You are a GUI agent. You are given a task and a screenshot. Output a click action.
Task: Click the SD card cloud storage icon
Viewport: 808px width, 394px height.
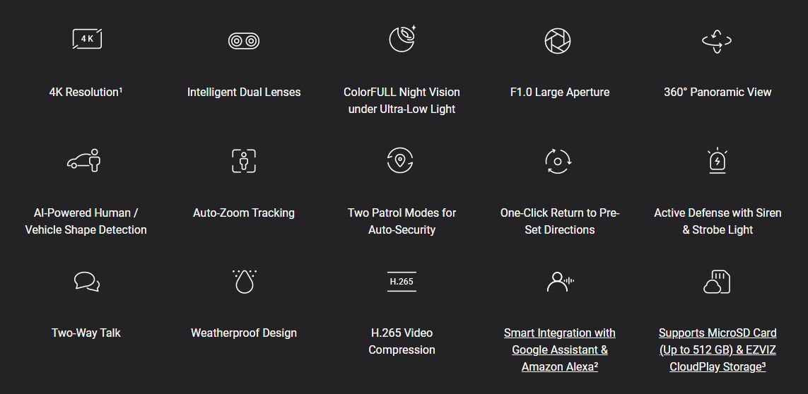click(x=717, y=282)
